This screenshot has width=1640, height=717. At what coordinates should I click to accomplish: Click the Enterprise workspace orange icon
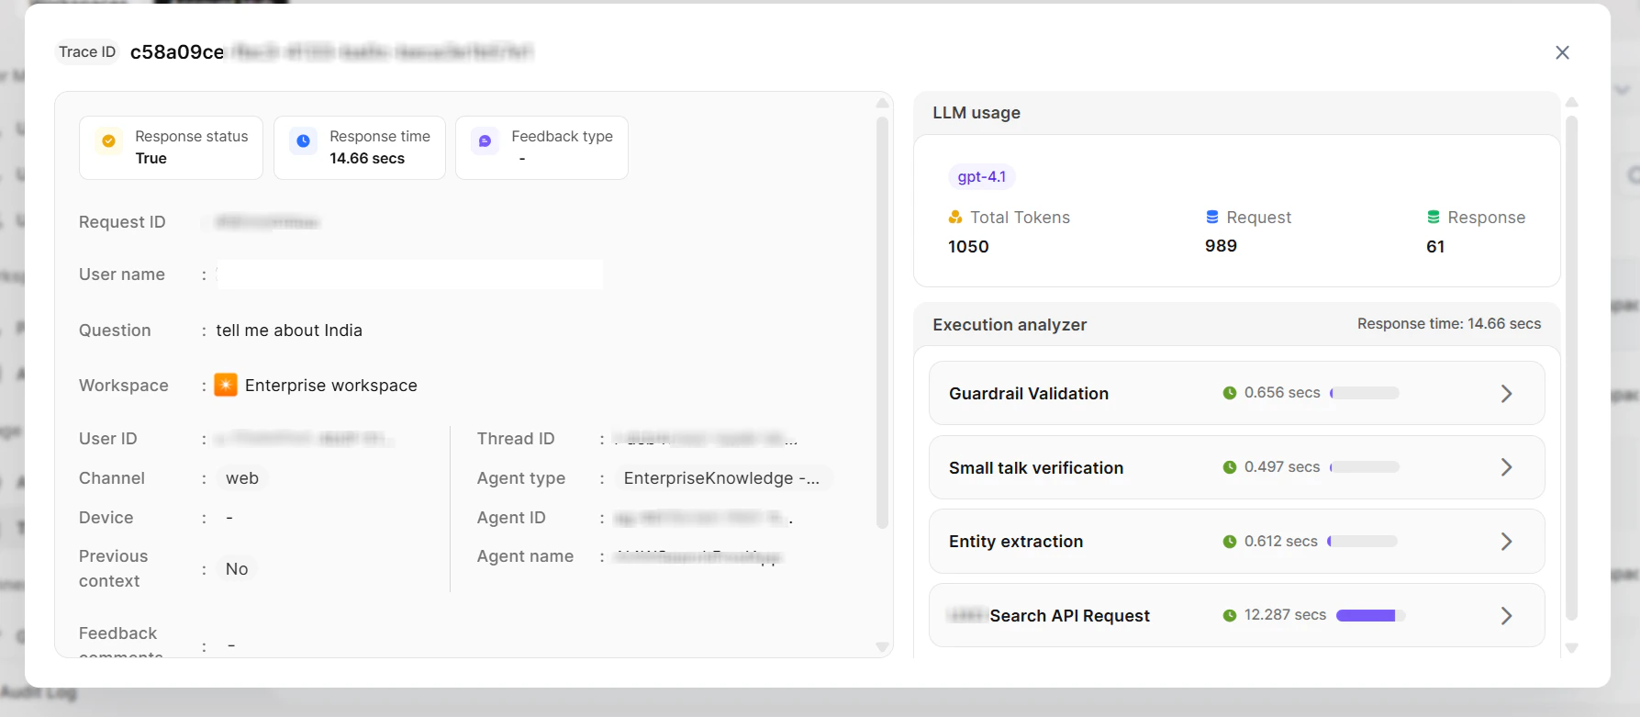coord(226,385)
